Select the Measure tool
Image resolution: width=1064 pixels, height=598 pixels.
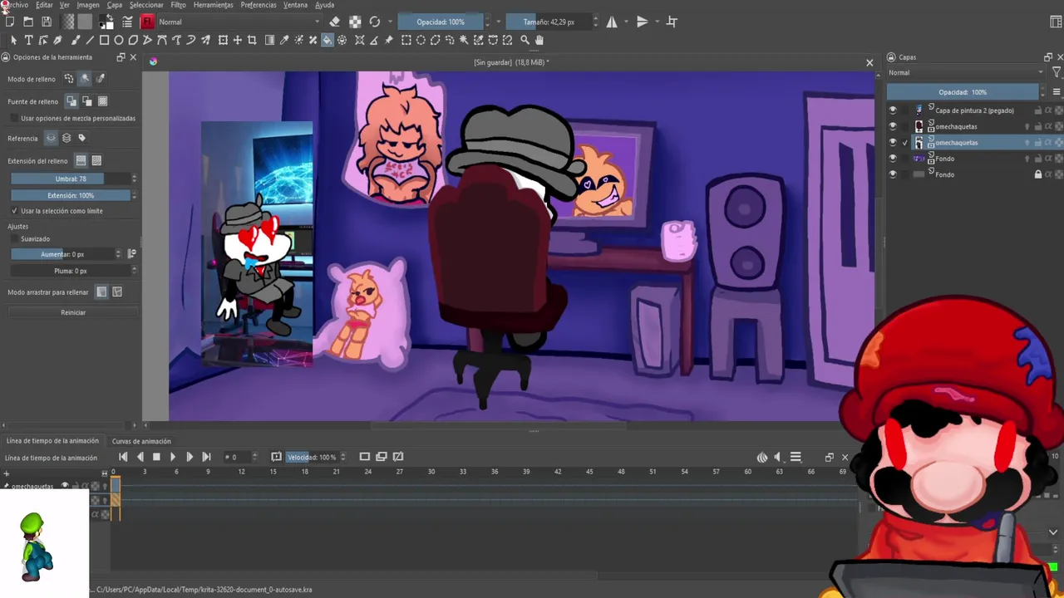click(374, 40)
